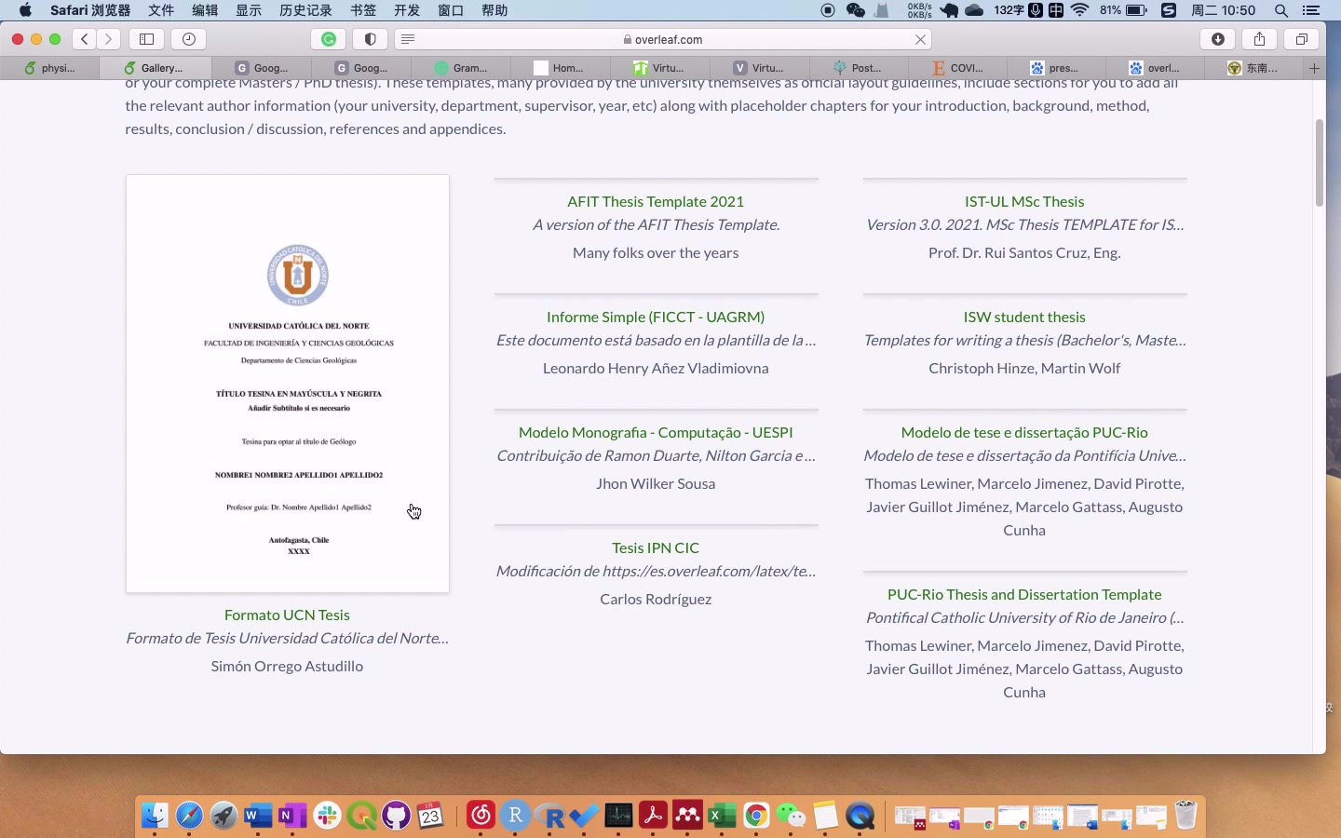
Task: Switch to the Gram... tab
Action: point(461,68)
